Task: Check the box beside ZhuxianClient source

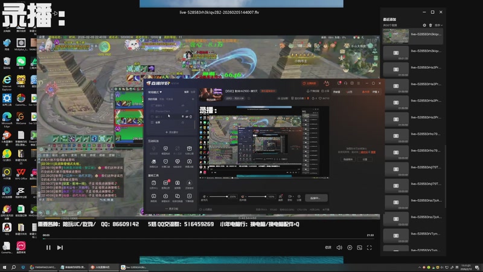Action: coord(152,111)
